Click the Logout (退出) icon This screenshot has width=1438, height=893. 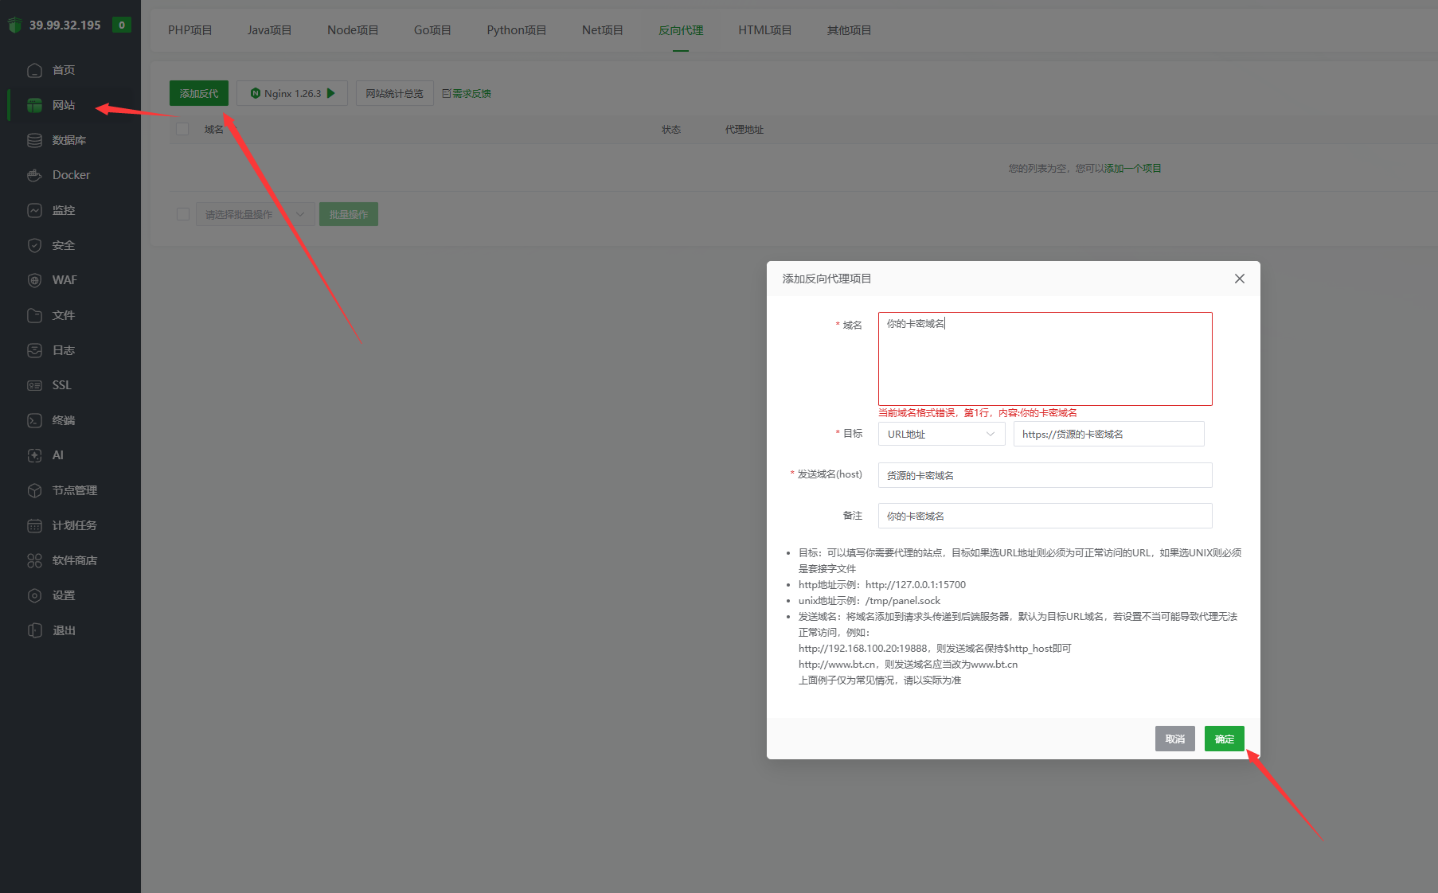34,630
